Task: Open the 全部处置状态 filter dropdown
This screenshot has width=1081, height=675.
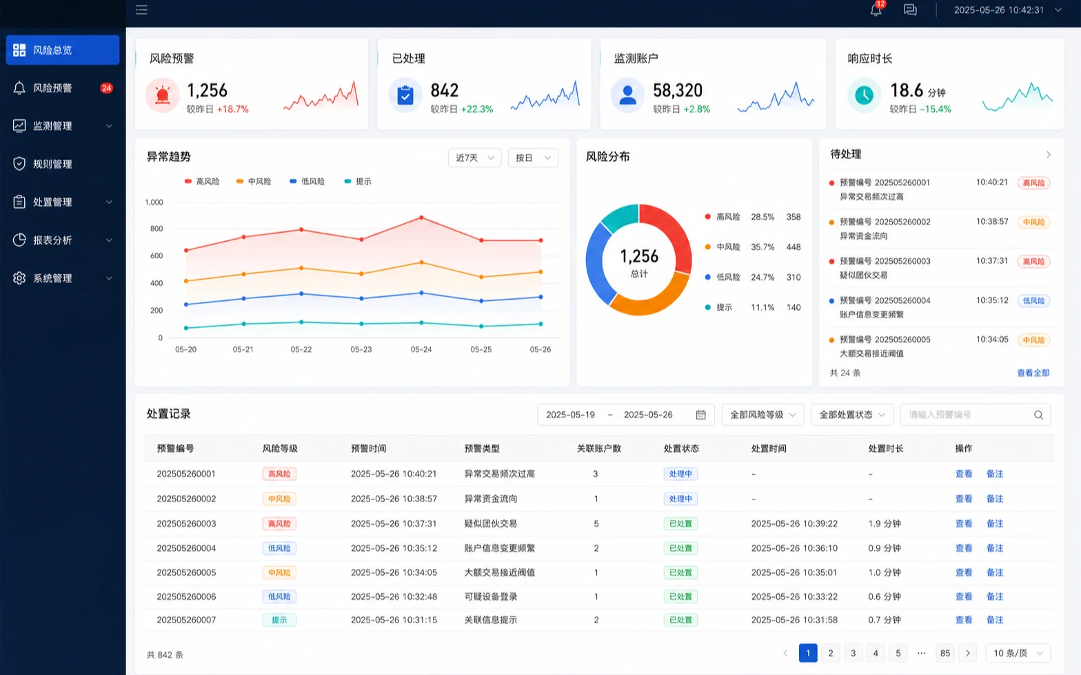Action: [852, 415]
